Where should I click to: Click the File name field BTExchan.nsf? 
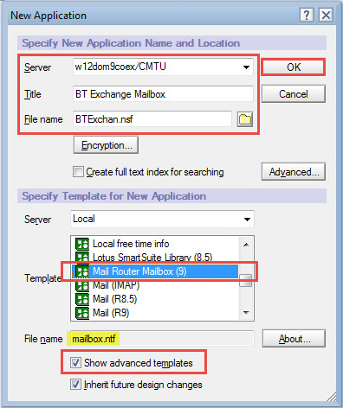click(x=152, y=119)
